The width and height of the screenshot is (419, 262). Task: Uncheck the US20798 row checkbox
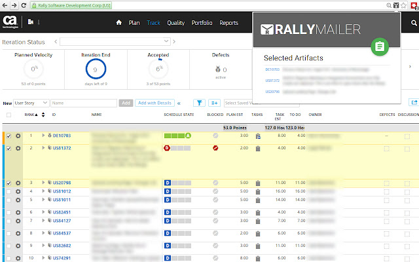[x=9, y=183]
